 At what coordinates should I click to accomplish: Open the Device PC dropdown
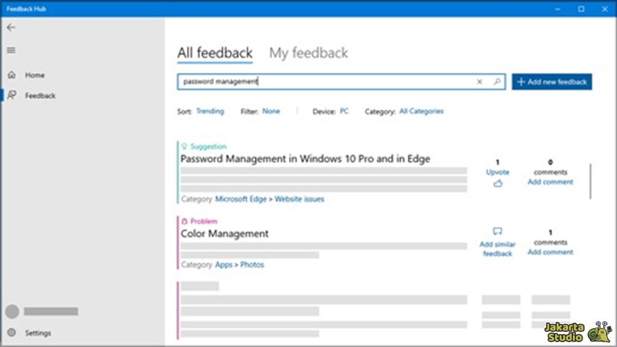pos(344,111)
